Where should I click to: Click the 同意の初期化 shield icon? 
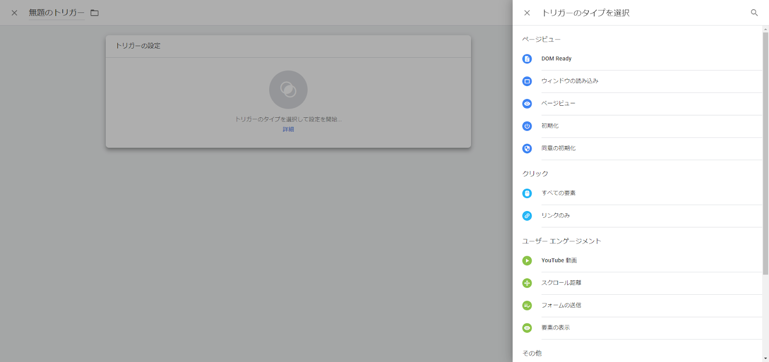527,149
